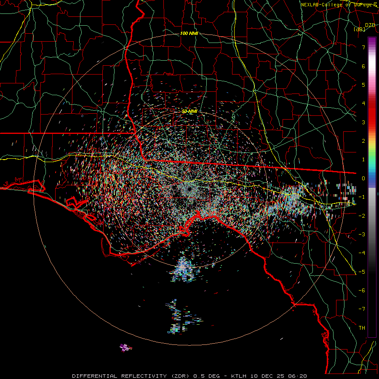The width and height of the screenshot is (379, 379).
Task: Click the -7 value on the ZDR scale
Action: pos(362,309)
